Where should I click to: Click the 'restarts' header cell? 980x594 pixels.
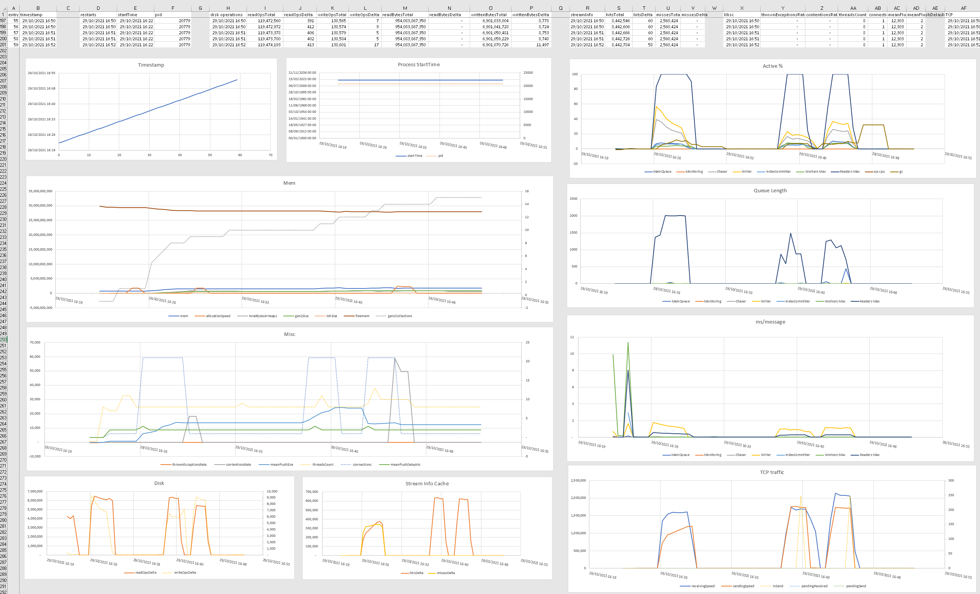[98, 15]
